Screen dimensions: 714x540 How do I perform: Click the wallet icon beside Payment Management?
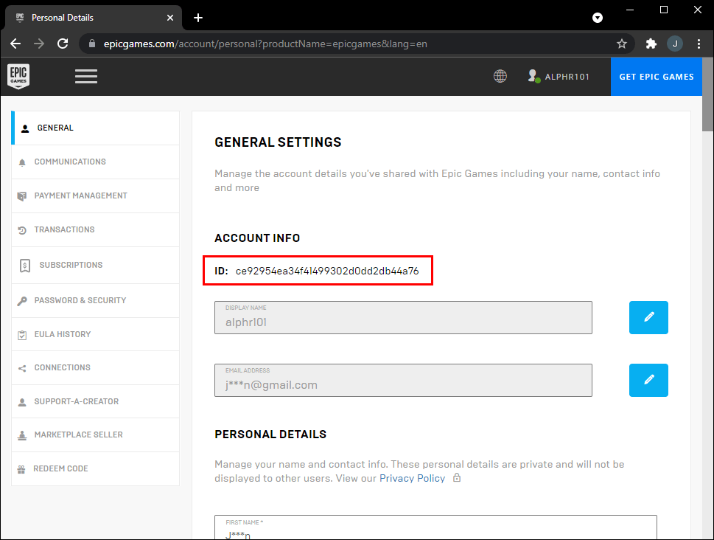pyautogui.click(x=22, y=196)
